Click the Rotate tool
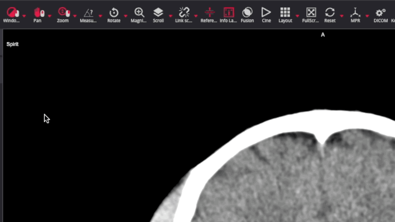The height and width of the screenshot is (222, 395). coord(114,15)
